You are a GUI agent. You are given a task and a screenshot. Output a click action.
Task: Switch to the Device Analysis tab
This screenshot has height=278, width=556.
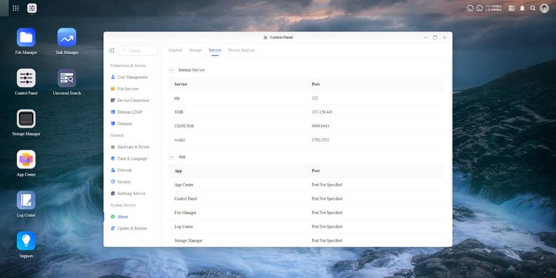(x=241, y=50)
